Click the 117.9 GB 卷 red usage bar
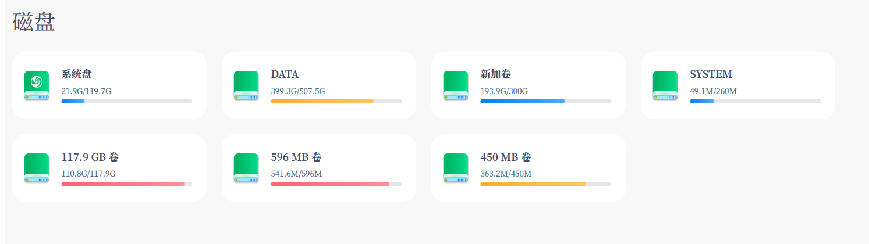869x244 pixels. point(127,184)
